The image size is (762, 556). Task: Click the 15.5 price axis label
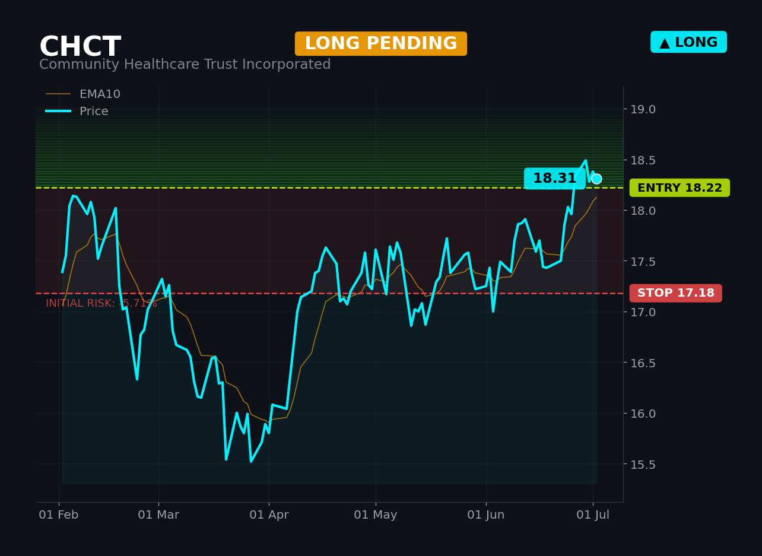click(x=643, y=465)
